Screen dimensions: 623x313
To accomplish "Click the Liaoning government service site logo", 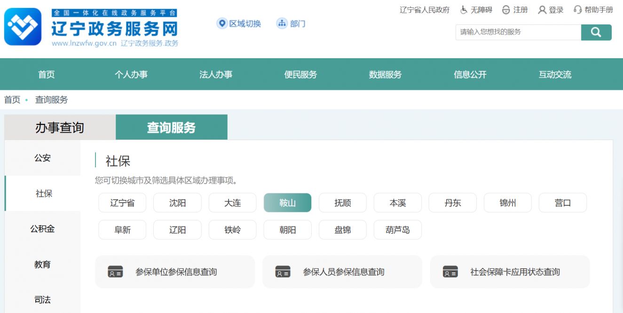I will (23, 27).
